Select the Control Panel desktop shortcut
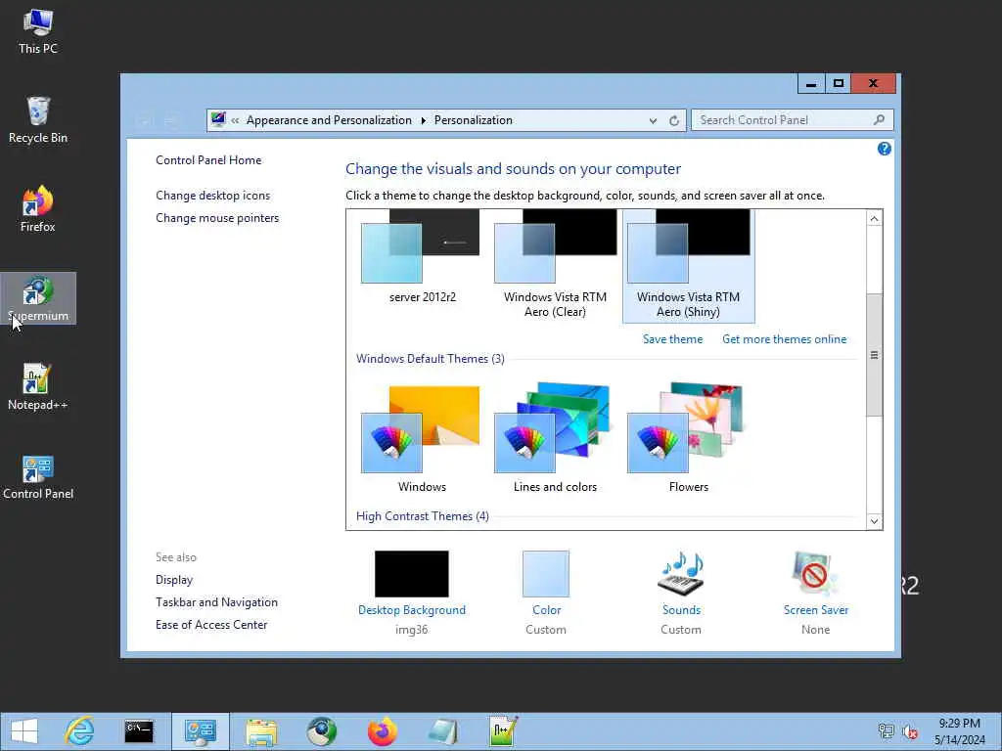Image resolution: width=1002 pixels, height=751 pixels. point(38,476)
